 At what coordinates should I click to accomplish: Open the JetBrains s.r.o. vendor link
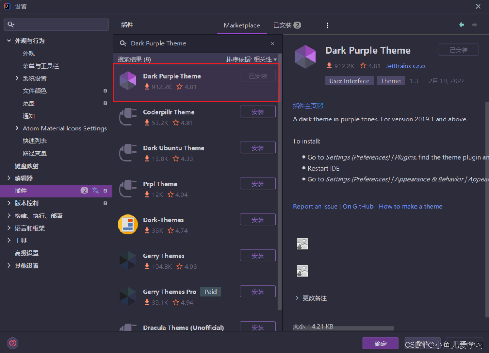tap(406, 66)
